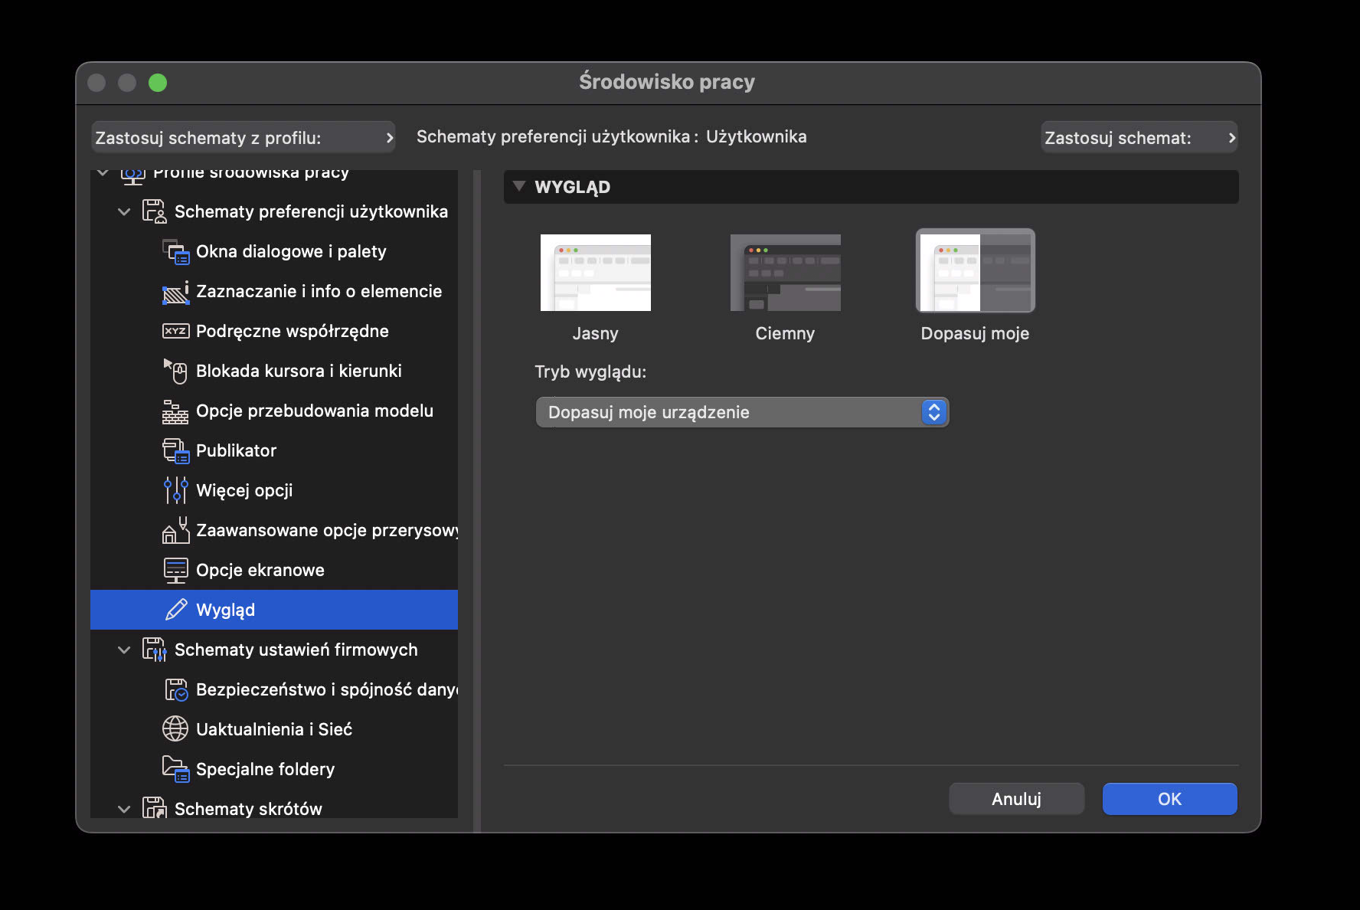Screen dimensions: 1360x910
Task: Go to Uaktualnienia i Sieć settings
Action: point(274,729)
